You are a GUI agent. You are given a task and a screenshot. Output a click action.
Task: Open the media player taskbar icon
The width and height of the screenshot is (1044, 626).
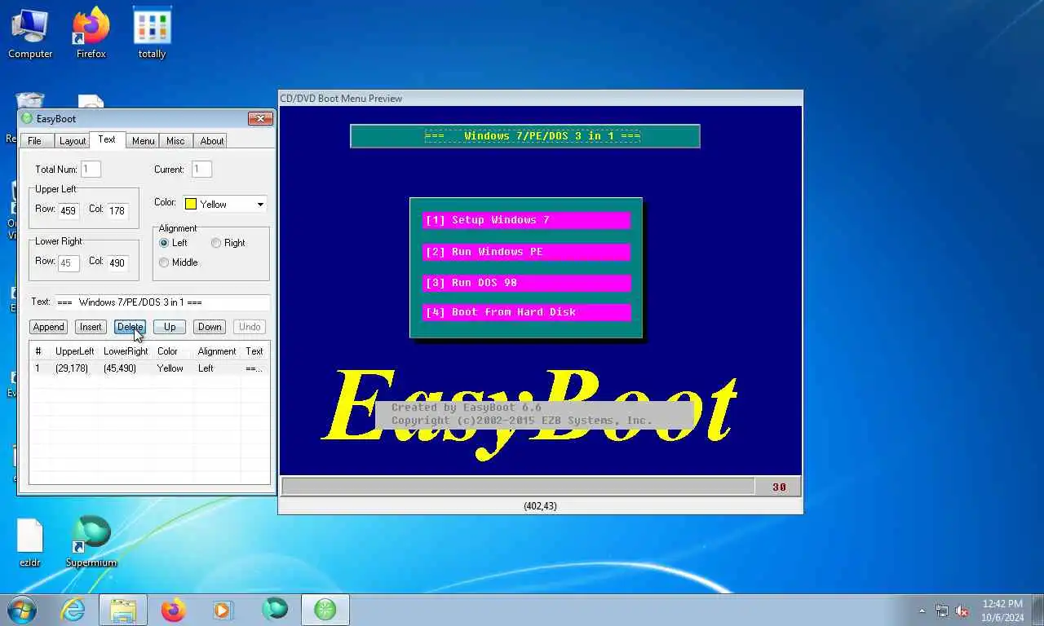[x=223, y=610]
